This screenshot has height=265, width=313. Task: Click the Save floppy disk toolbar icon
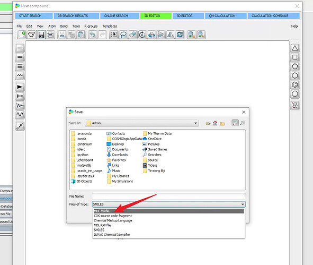pos(41,35)
